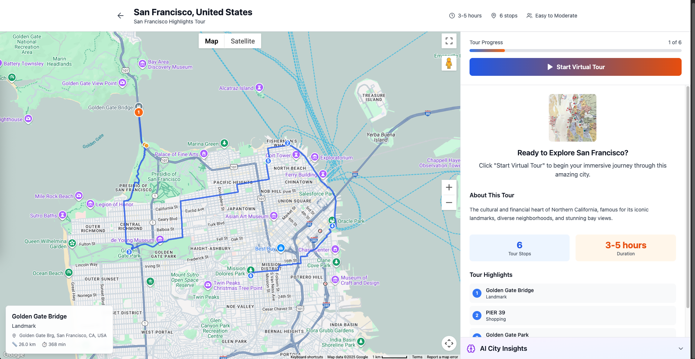Zoom out on the map

(x=449, y=203)
